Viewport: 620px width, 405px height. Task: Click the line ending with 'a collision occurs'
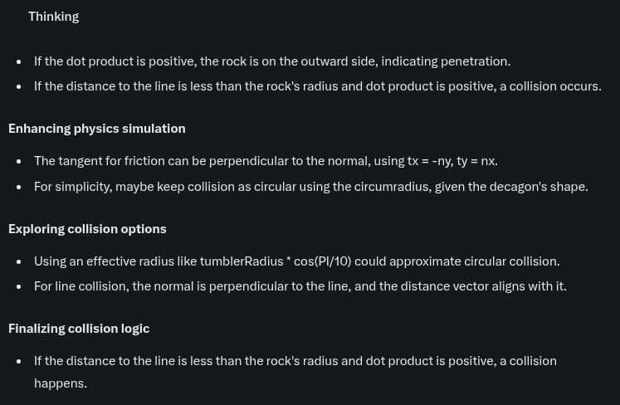click(x=318, y=86)
